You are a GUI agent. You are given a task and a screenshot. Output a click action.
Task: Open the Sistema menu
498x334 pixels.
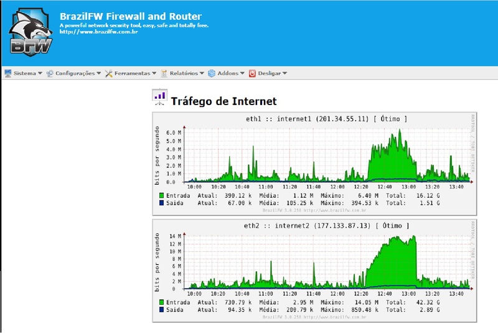24,73
